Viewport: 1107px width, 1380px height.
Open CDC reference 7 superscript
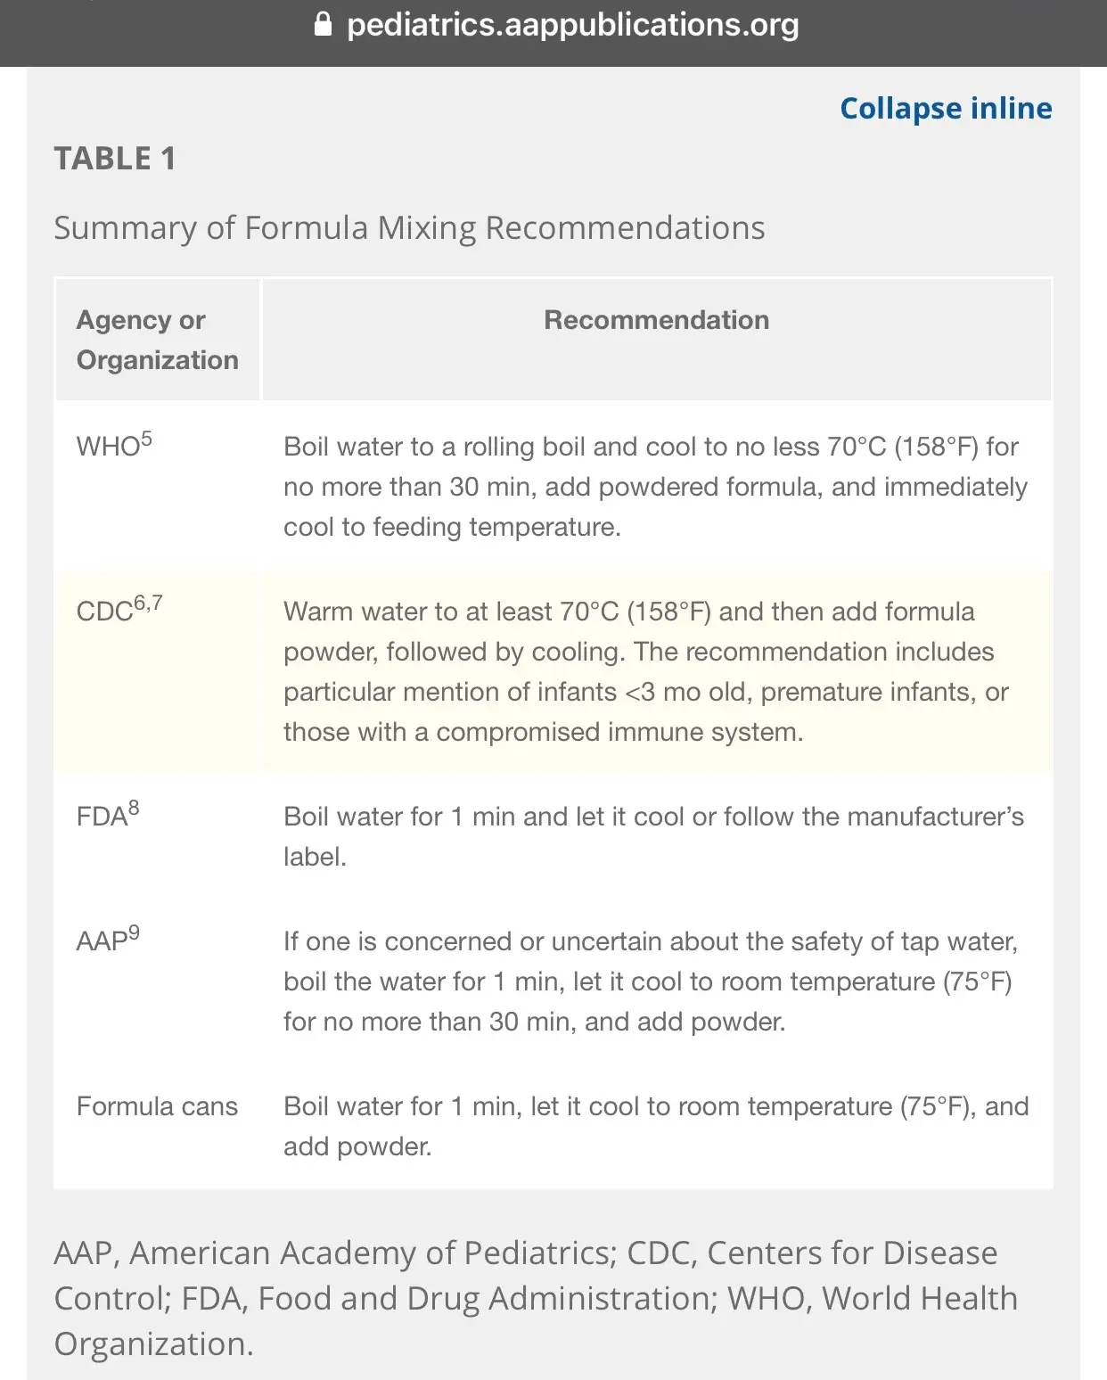[157, 604]
